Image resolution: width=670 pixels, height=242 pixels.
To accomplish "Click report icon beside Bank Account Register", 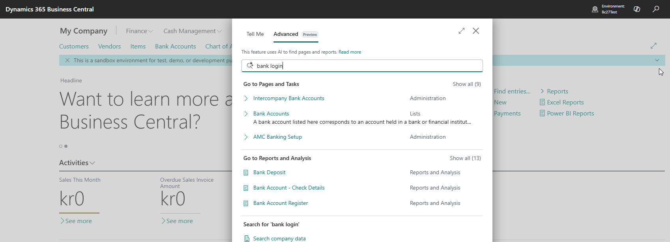I will [246, 203].
